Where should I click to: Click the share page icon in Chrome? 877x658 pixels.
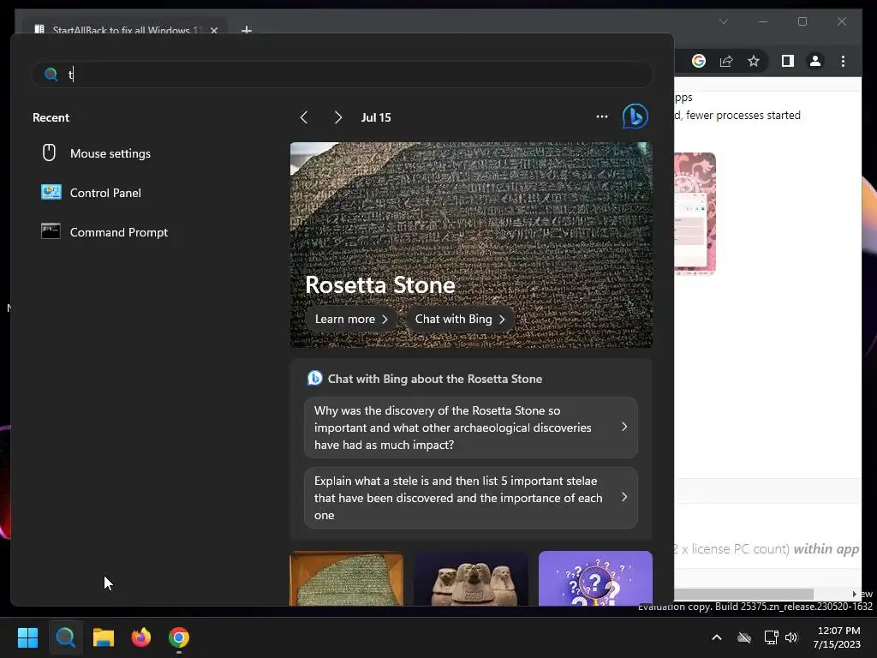[726, 61]
